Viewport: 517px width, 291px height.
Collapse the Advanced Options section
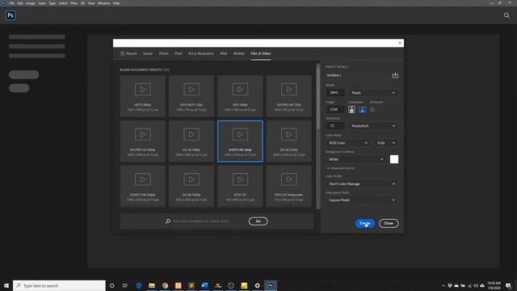click(x=341, y=168)
